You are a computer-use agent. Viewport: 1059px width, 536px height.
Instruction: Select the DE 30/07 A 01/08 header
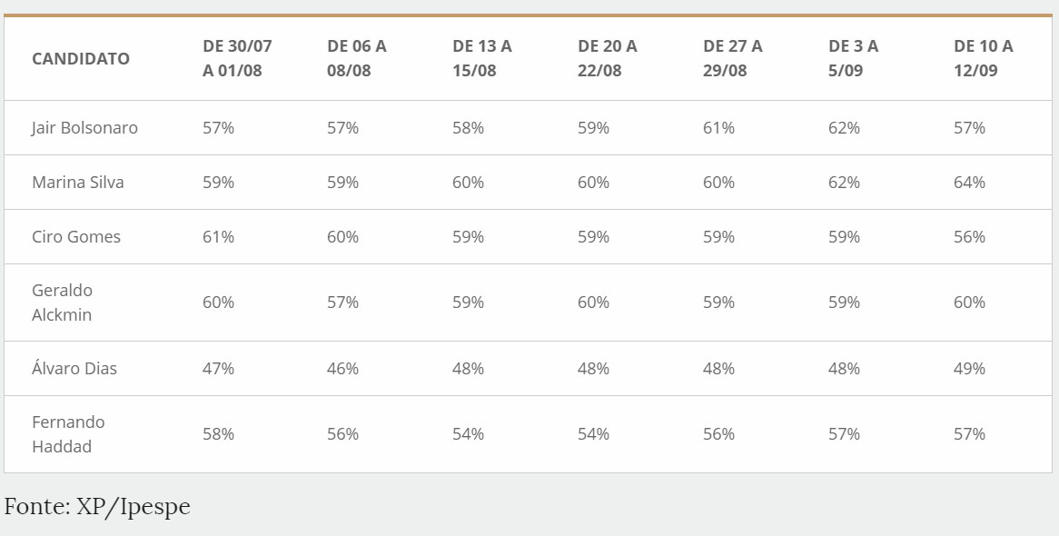coord(237,58)
